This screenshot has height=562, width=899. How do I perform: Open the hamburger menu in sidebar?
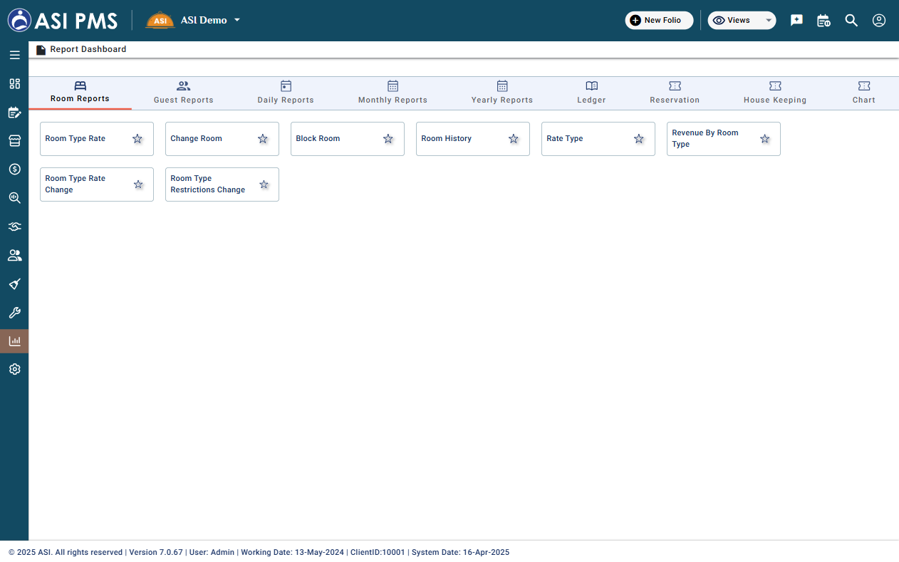click(x=14, y=55)
